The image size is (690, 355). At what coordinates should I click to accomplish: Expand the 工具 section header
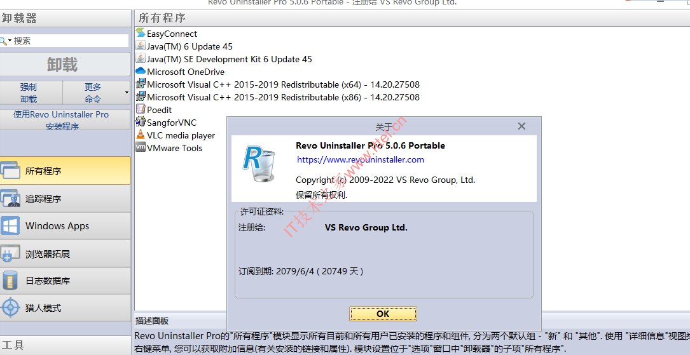[x=65, y=345]
